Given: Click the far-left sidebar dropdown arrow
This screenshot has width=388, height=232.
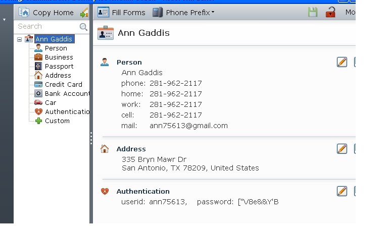Looking at the screenshot, I should coord(5,20).
